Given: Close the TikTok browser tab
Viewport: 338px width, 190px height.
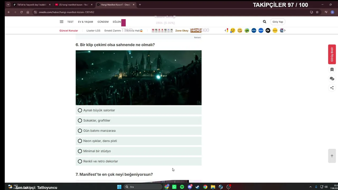Looking at the screenshot, I should [50, 4].
